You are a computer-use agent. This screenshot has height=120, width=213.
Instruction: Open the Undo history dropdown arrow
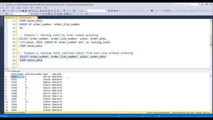pos(67,11)
